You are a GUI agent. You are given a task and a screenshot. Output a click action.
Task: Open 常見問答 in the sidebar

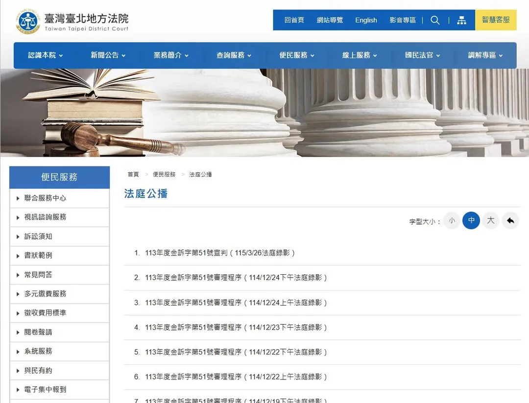(x=59, y=275)
